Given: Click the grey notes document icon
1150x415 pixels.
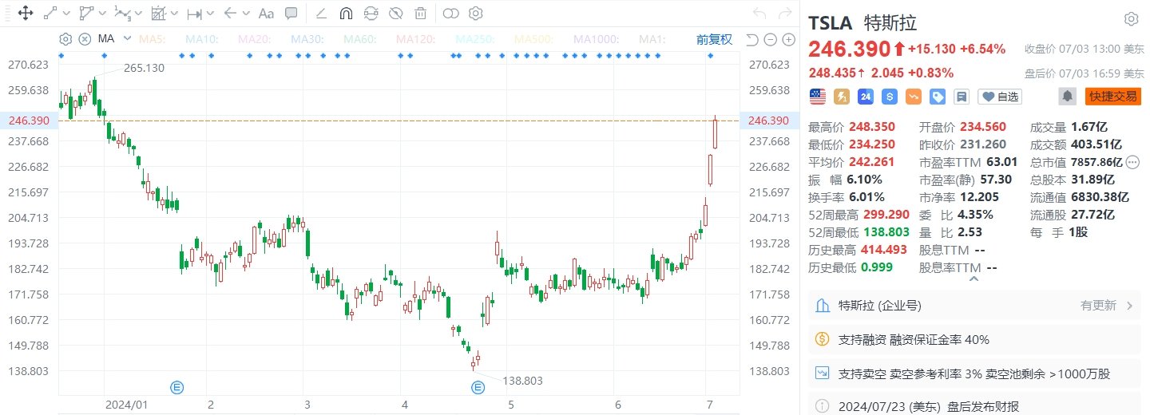Looking at the screenshot, I should click(962, 97).
